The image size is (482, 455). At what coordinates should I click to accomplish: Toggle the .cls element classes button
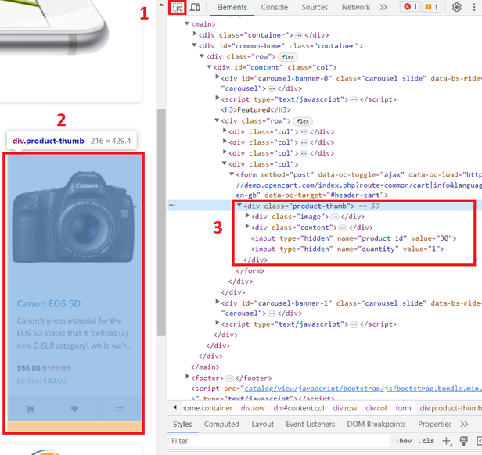coord(426,441)
